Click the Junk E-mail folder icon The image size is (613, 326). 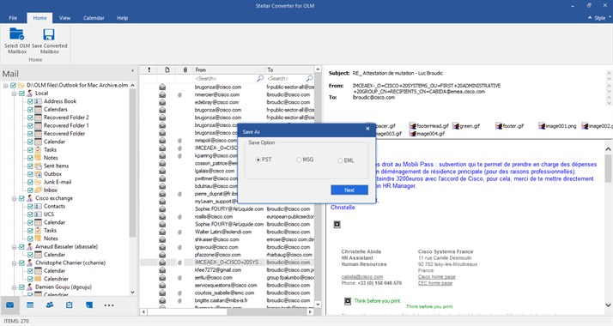click(x=38, y=182)
